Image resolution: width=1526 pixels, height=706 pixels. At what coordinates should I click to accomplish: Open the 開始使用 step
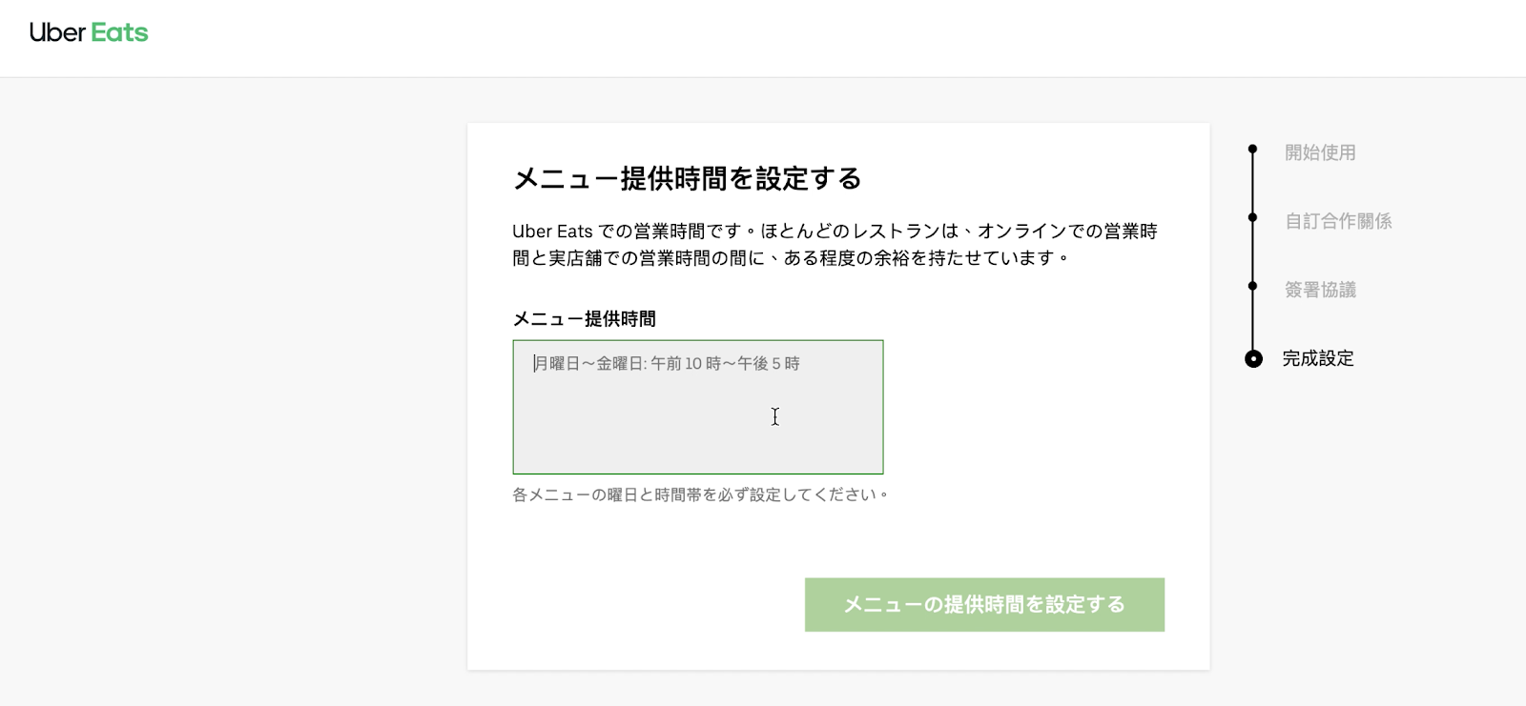coord(1320,152)
